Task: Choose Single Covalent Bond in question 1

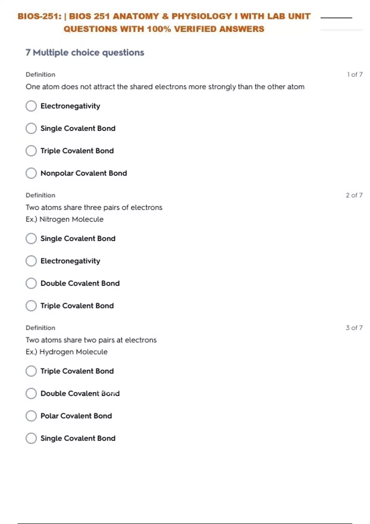Action: (x=31, y=128)
